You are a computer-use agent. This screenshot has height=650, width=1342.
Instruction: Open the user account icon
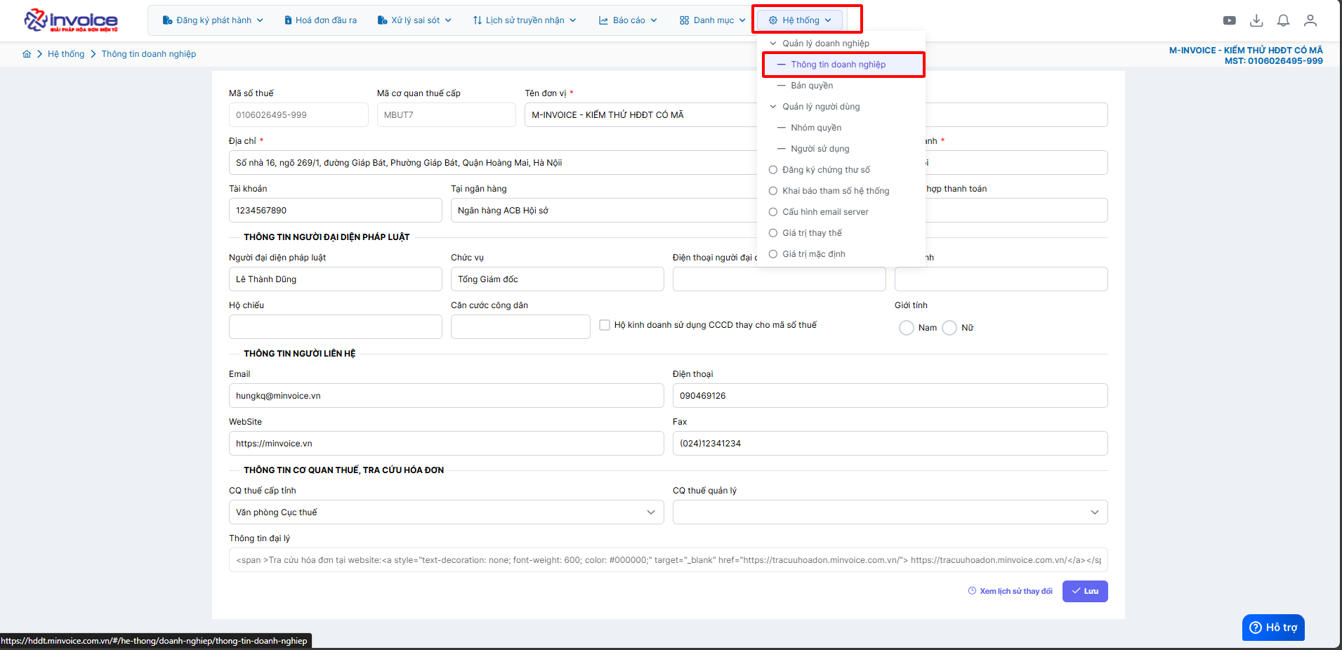tap(1310, 20)
